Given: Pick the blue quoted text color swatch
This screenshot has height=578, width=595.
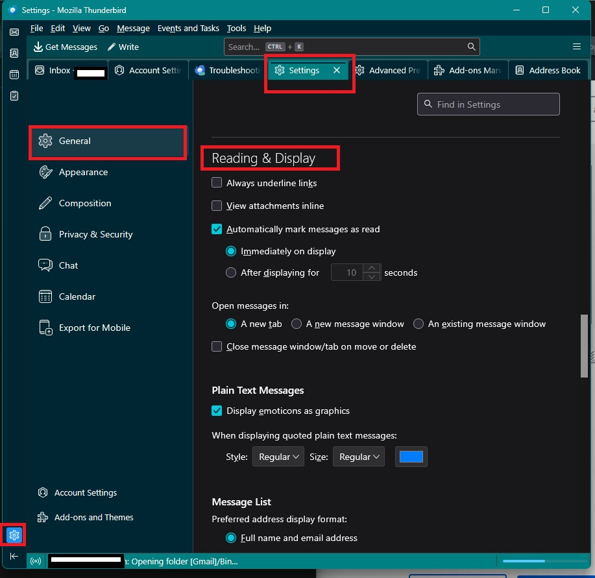Looking at the screenshot, I should pyautogui.click(x=411, y=457).
